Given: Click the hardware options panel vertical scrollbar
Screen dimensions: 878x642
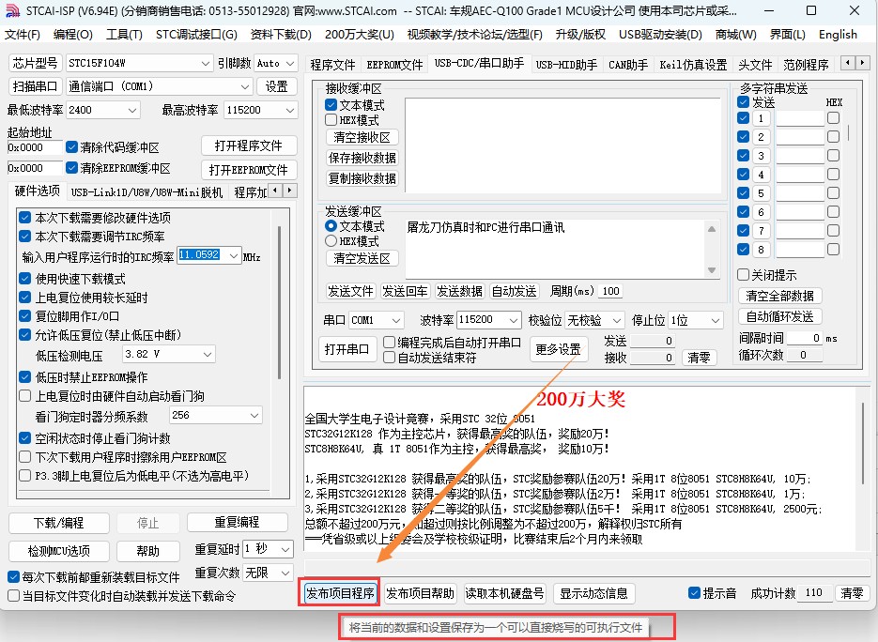Looking at the screenshot, I should click(x=279, y=302).
